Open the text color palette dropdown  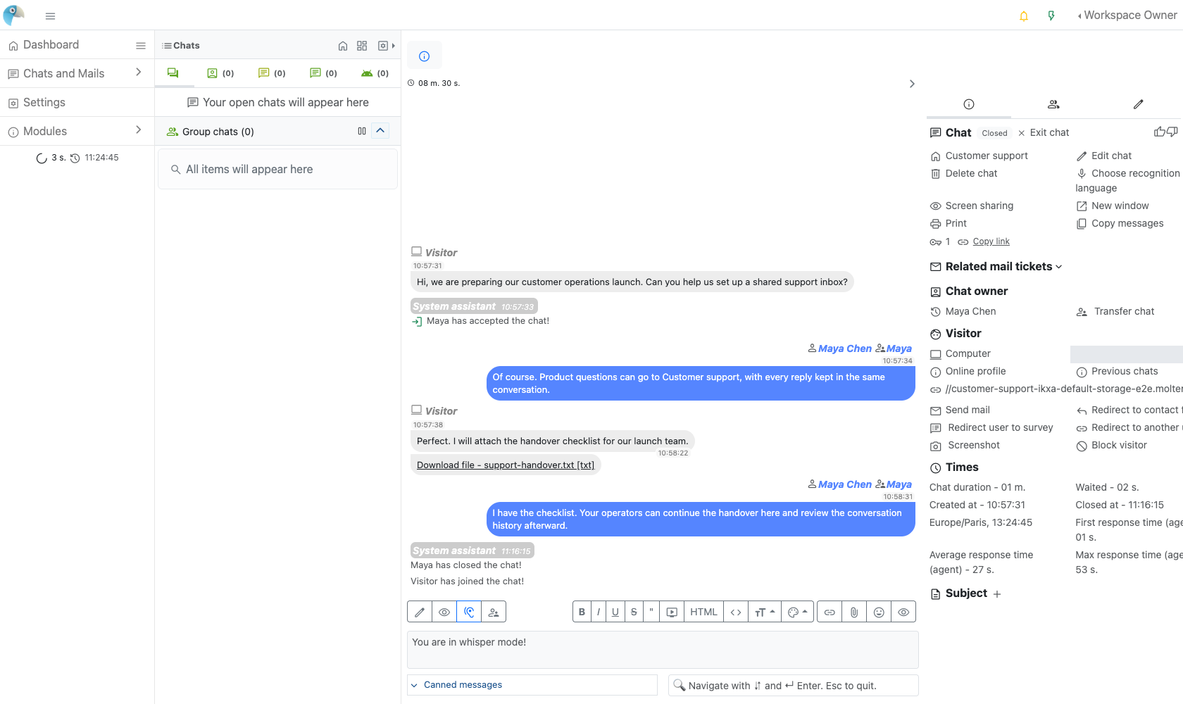click(797, 612)
